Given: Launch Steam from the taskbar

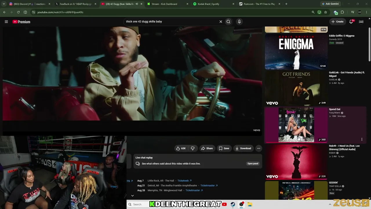Looking at the screenshot, I should point(233,204).
